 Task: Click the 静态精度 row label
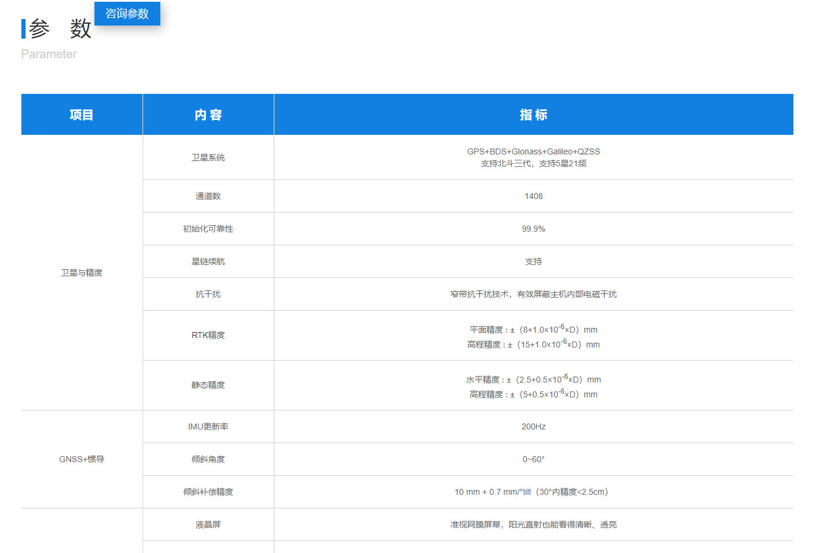pos(208,385)
